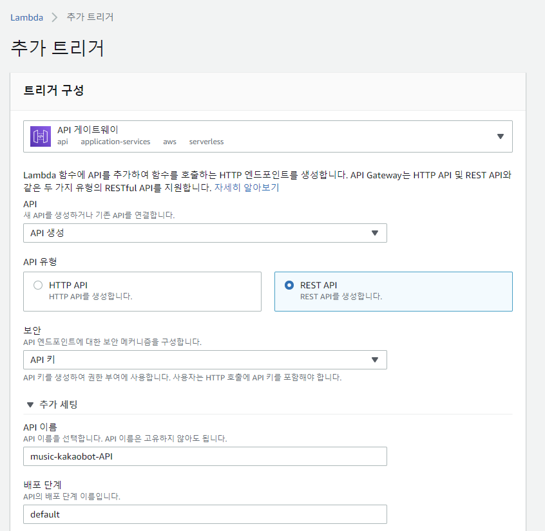545x531 pixels.
Task: Click the 보안 section label
Action: 32,330
